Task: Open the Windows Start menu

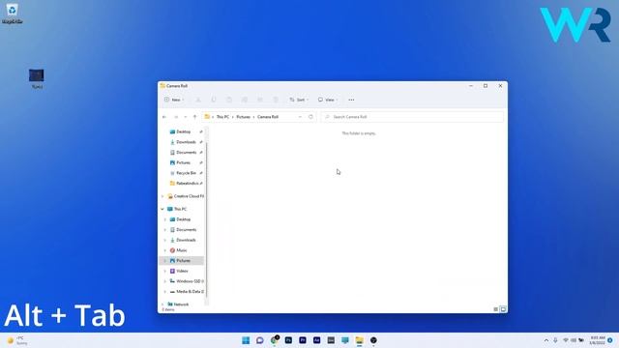Action: [246, 340]
